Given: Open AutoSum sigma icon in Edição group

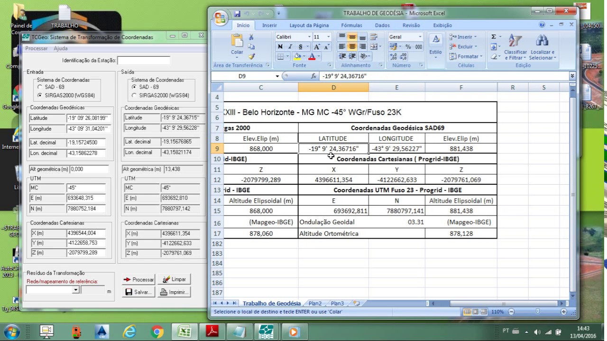Looking at the screenshot, I should pos(494,37).
